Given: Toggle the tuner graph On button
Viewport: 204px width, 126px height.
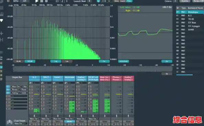Looking at the screenshot, I should pos(167,61).
